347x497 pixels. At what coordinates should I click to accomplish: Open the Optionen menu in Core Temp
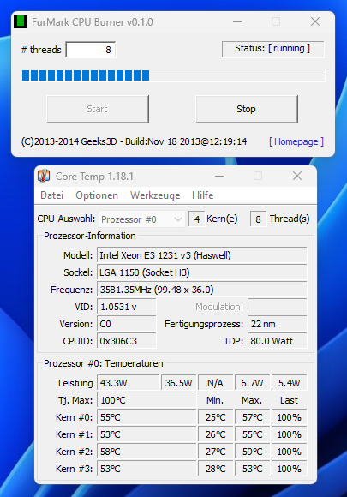[97, 195]
